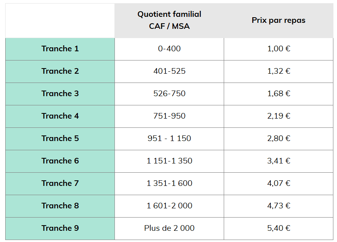The width and height of the screenshot is (337, 242).
Task: Click the 5,40 € price cell
Action: (x=278, y=228)
